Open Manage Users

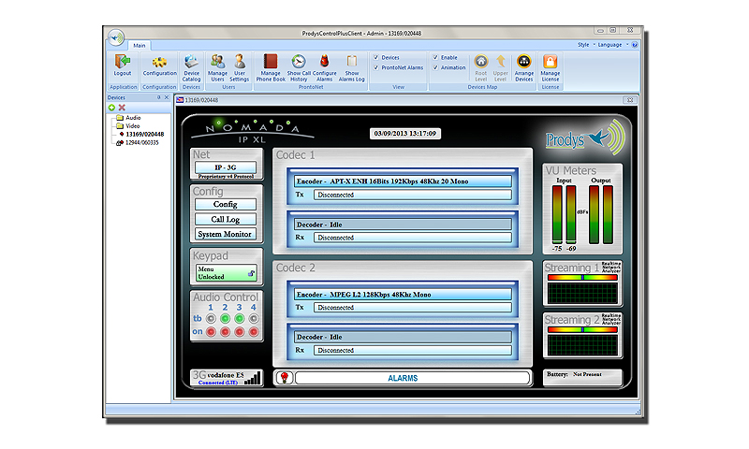point(217,64)
